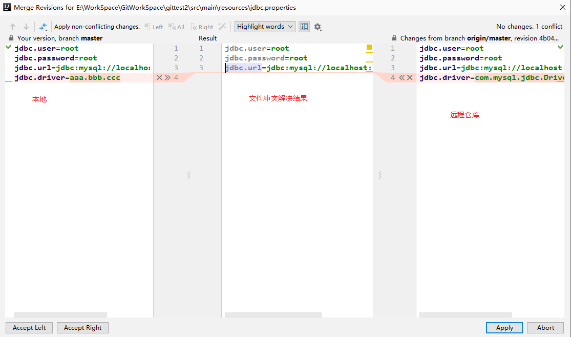The width and height of the screenshot is (571, 337).
Task: Click jdbc.password=root in left pane
Action: click(x=56, y=58)
